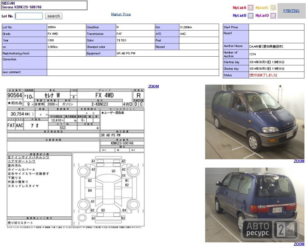Open the PRINTING link
The image size is (306, 247).
(291, 11)
